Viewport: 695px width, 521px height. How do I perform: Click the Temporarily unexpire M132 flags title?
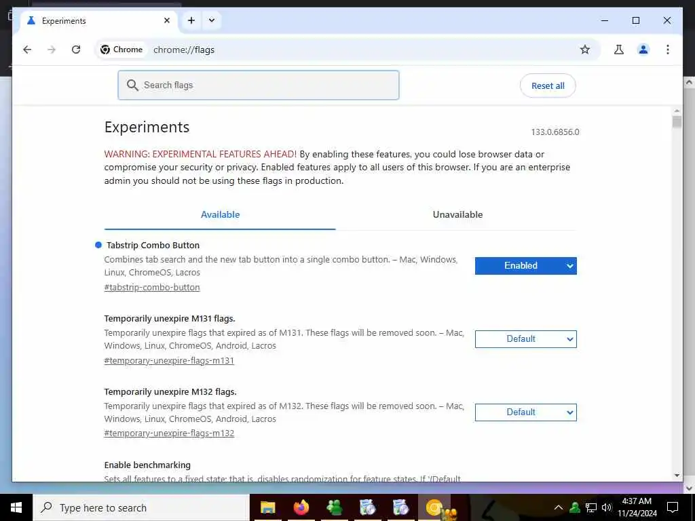pos(170,391)
